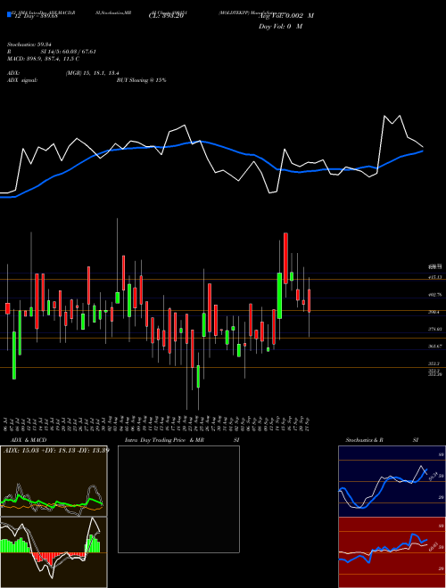Click the tall green candle before the highest red candle
Viewport: 446px width, 588px height.
pos(280,296)
